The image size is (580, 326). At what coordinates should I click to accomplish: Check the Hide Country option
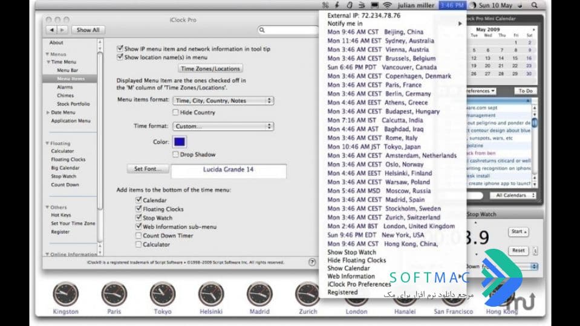[176, 112]
